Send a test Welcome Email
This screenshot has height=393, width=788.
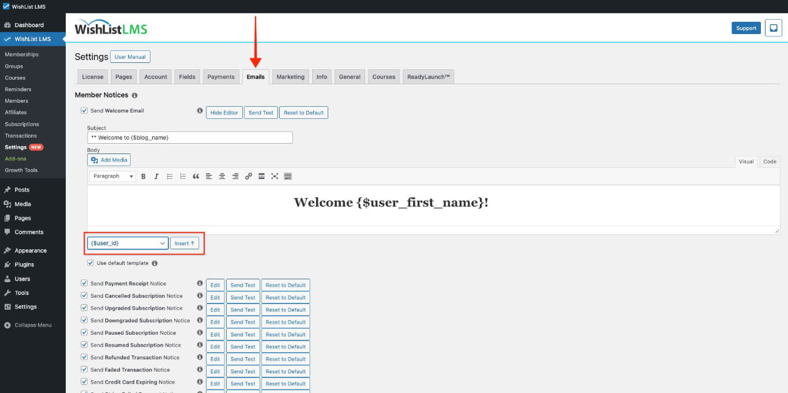tap(261, 113)
